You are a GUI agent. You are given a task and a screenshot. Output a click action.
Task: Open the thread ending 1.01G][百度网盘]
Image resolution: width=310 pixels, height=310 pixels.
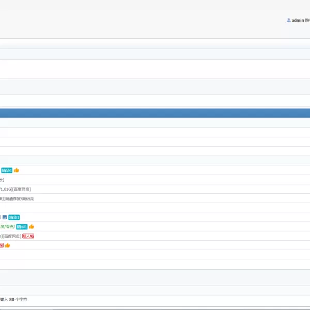tap(15, 189)
